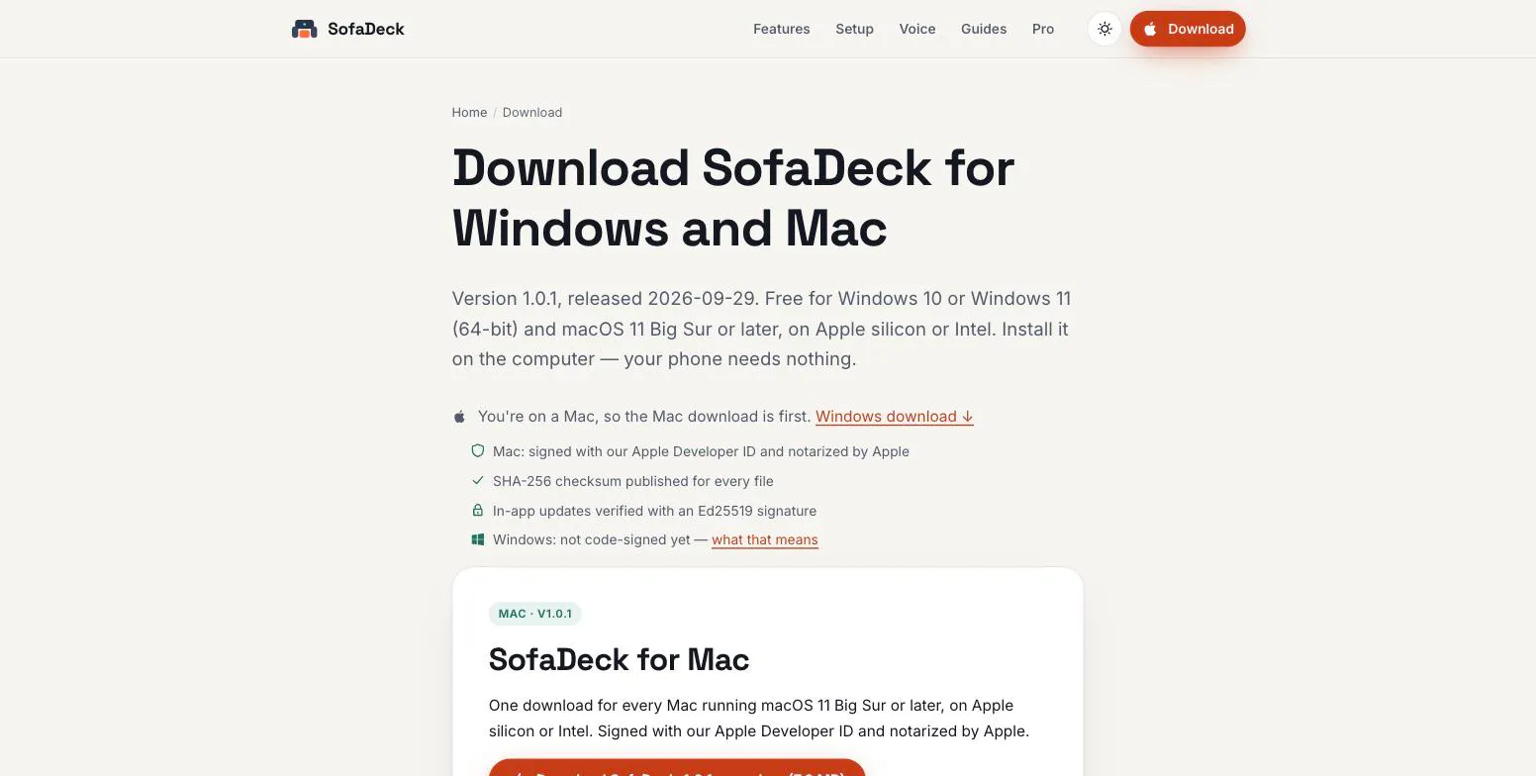The height and width of the screenshot is (776, 1536).
Task: Click the 'SofaDeck for Mac' heading
Action: tap(619, 659)
